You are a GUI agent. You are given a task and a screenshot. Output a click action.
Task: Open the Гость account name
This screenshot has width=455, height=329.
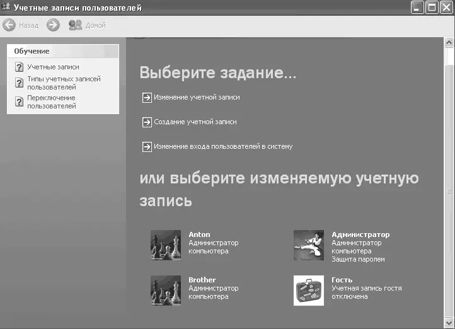click(342, 280)
